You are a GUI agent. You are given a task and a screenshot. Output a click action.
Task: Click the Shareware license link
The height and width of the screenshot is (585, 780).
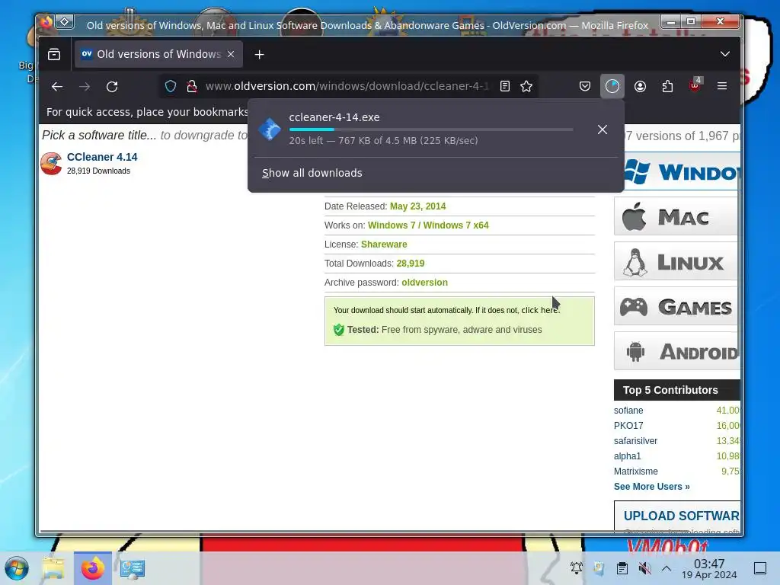384,245
